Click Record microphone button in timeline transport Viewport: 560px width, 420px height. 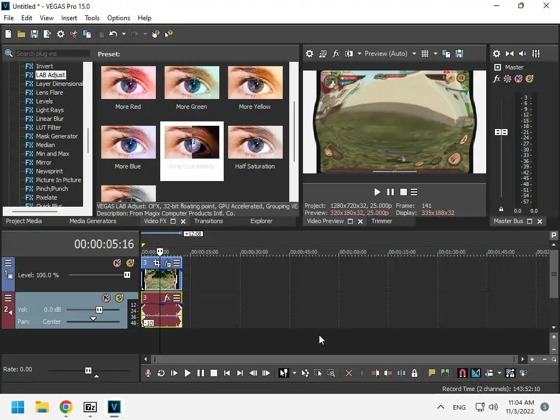148,373
